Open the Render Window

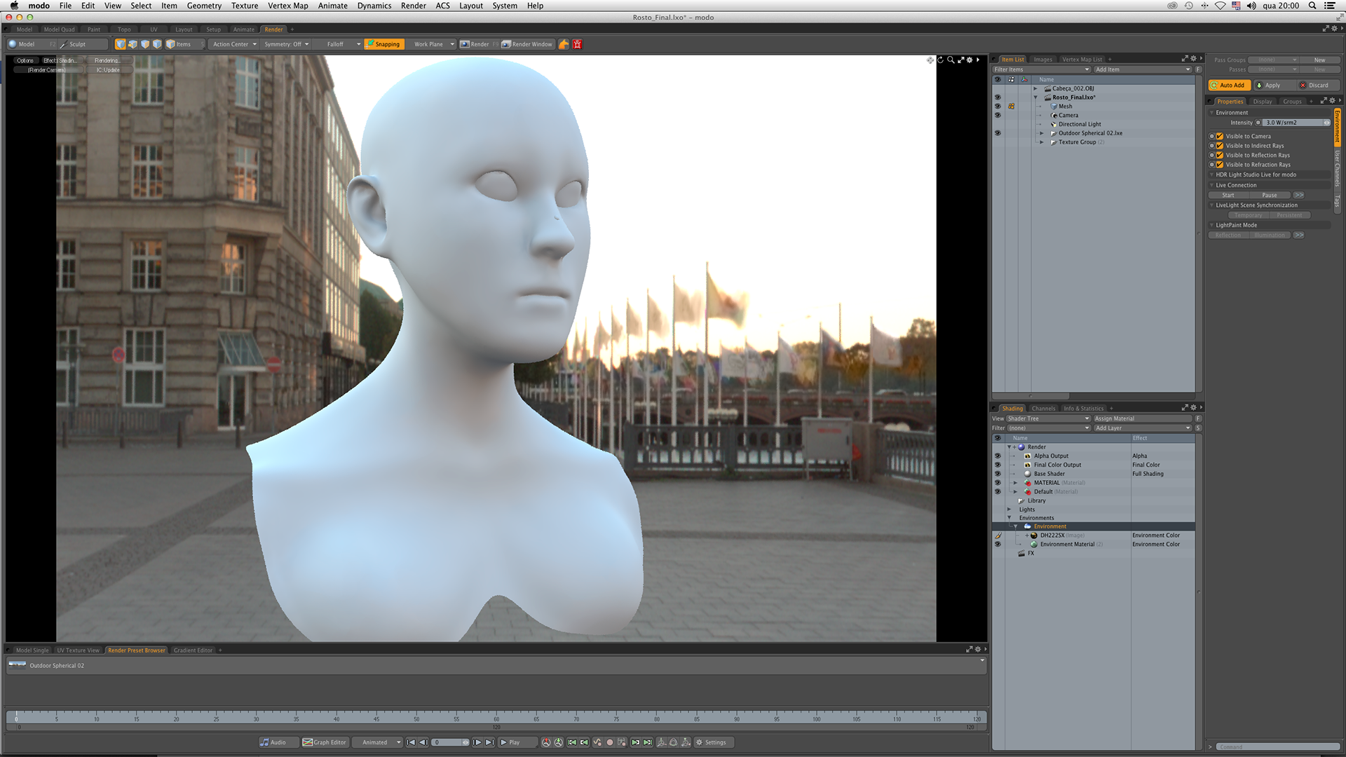tap(527, 44)
